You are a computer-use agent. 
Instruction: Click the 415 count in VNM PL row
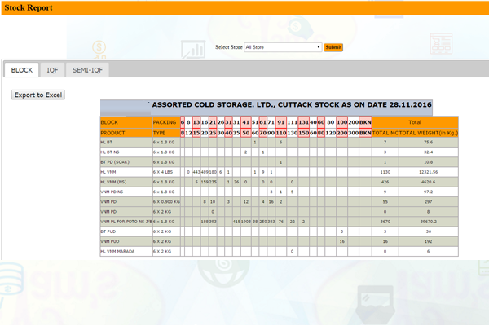coord(236,222)
